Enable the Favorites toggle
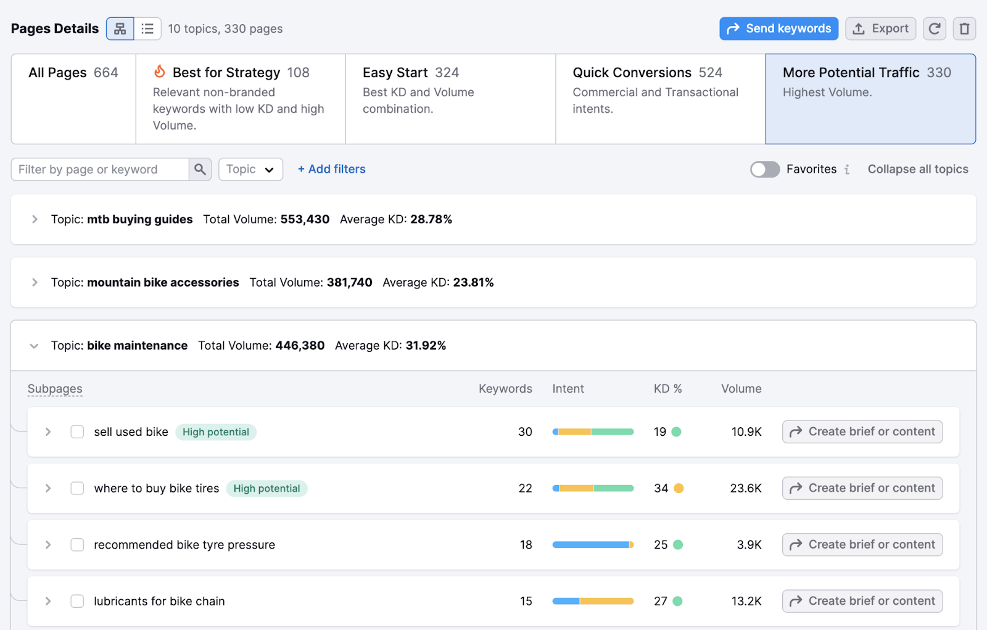Image resolution: width=987 pixels, height=630 pixels. pos(765,169)
